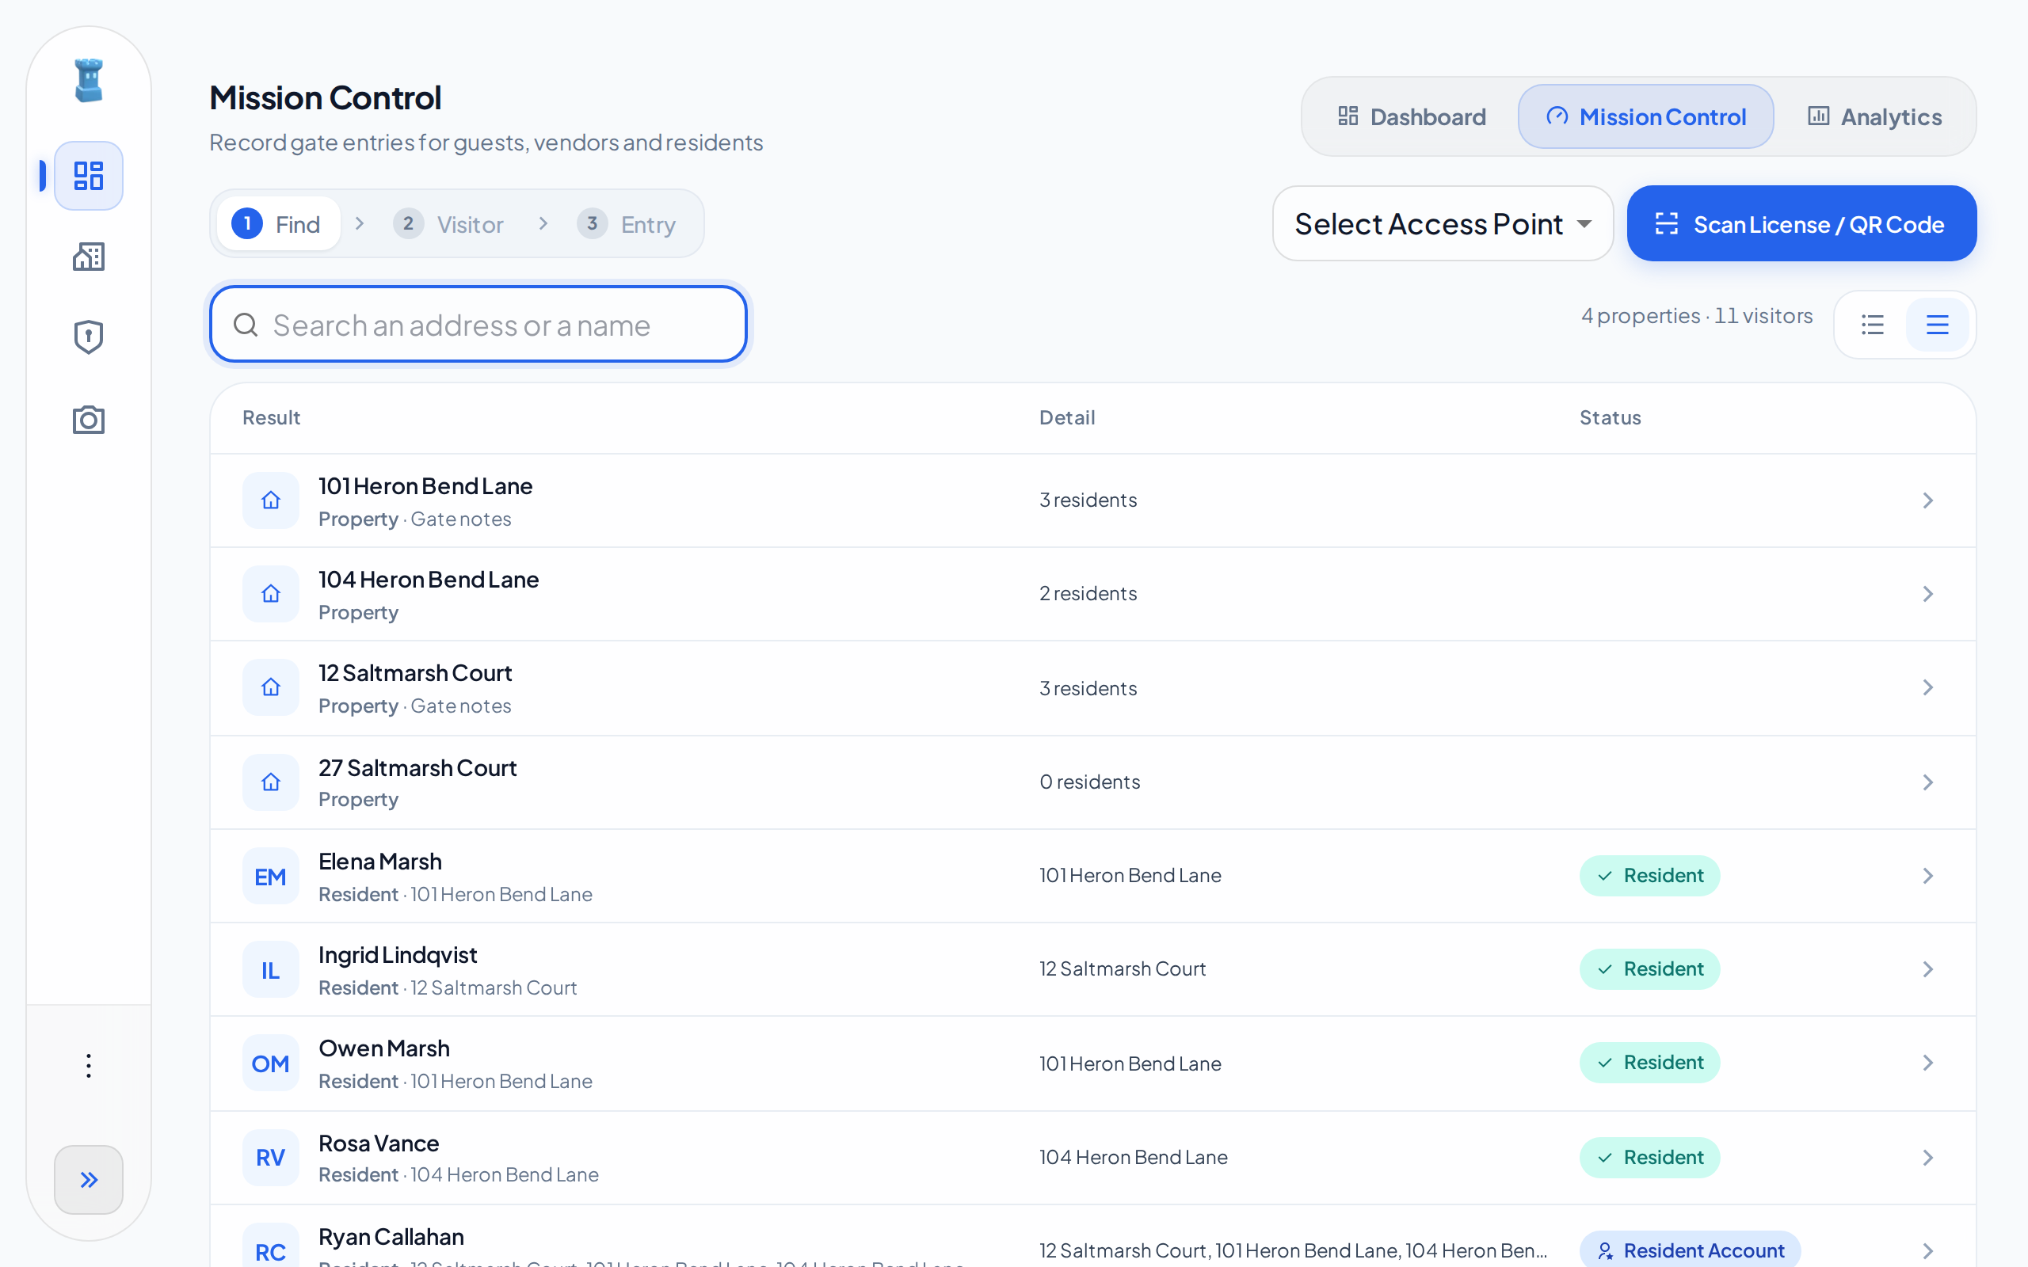Open 27 Saltmarsh Court row chevron
This screenshot has width=2028, height=1267.
pyautogui.click(x=1928, y=782)
